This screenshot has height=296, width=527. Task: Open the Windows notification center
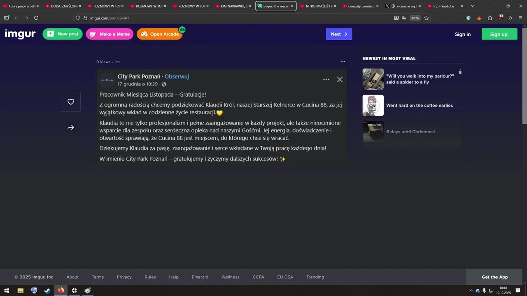pos(518,291)
